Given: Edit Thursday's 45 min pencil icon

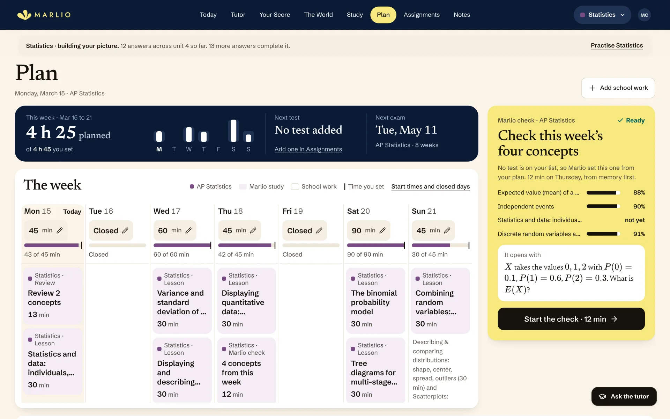Looking at the screenshot, I should pos(253,230).
